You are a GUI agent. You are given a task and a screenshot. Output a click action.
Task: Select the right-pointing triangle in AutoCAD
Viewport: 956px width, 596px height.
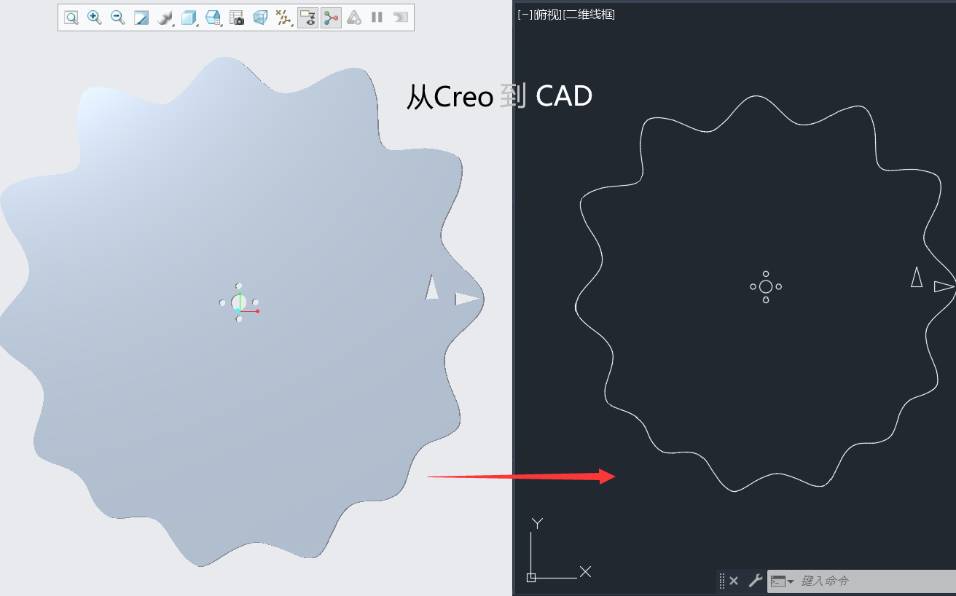[944, 286]
